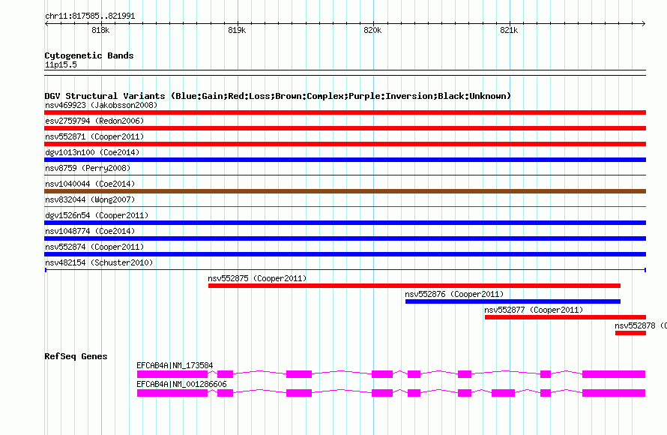The width and height of the screenshot is (667, 435).
Task: Click nsv552876 (Cooper2011) label
Action: pos(454,294)
